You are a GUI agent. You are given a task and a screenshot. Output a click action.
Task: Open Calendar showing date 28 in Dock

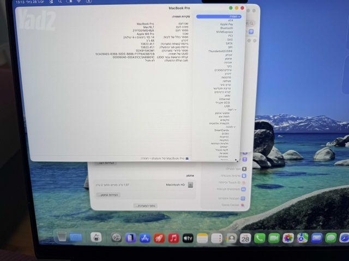(x=245, y=239)
